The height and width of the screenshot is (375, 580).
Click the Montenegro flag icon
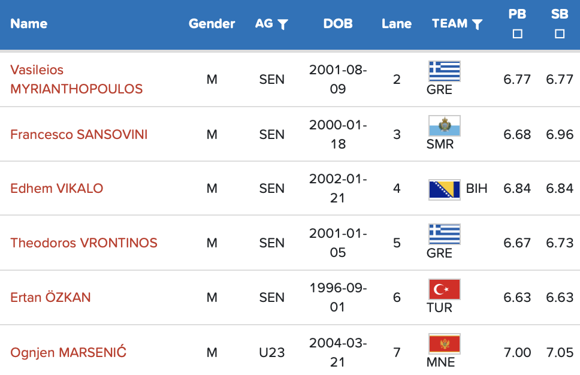click(x=445, y=344)
